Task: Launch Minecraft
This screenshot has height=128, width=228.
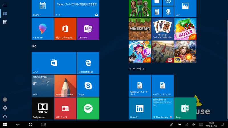Action: pyautogui.click(x=140, y=29)
